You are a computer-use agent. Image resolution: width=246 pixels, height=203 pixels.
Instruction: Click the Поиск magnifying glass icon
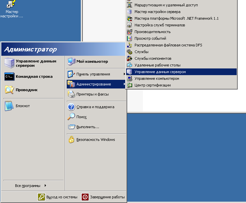[71, 117]
